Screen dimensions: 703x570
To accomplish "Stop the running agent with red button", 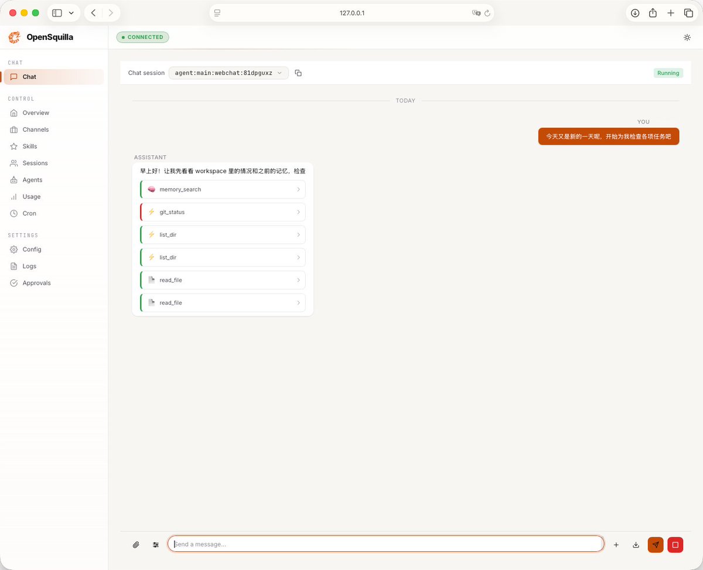I will tap(675, 545).
